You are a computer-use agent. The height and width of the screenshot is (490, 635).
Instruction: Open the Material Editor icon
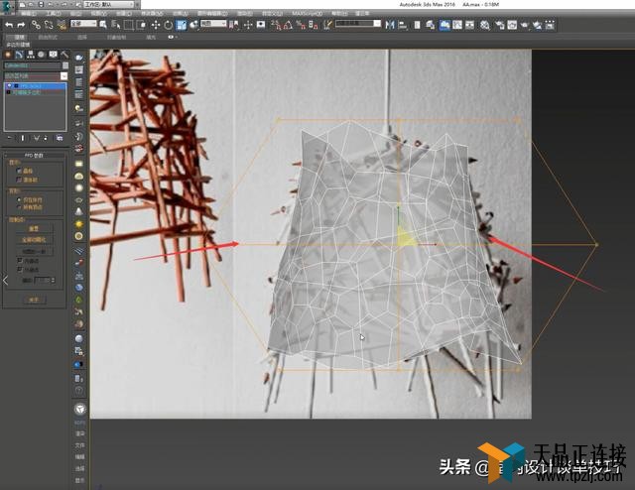coord(485,25)
